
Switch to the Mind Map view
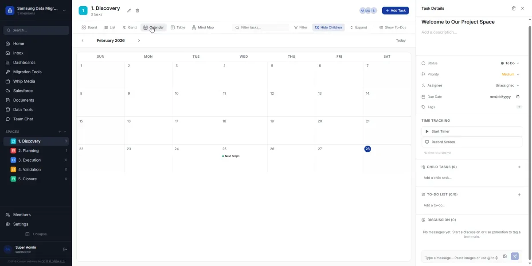click(x=203, y=28)
